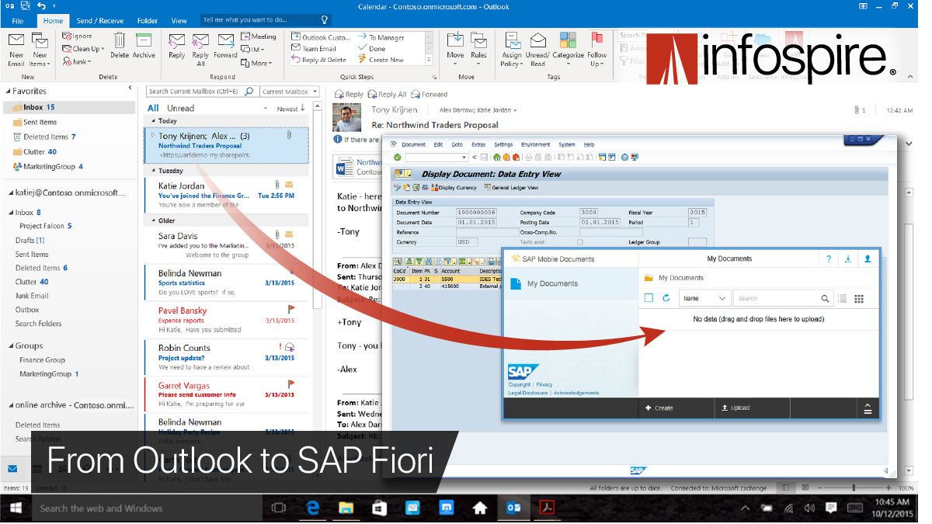Open the Newest sort order dropdown
Viewport: 932px width, 524px height.
click(x=290, y=109)
